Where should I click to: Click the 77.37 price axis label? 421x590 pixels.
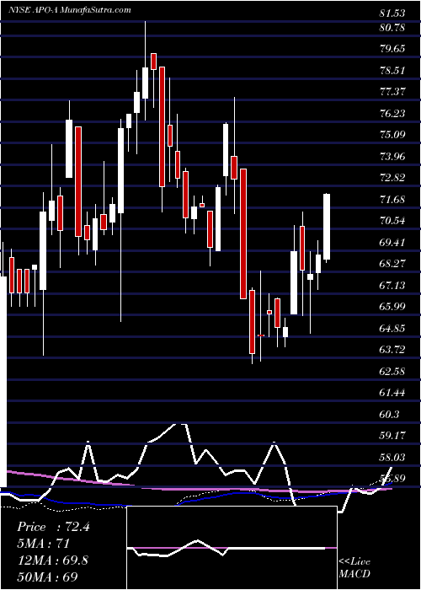[393, 92]
